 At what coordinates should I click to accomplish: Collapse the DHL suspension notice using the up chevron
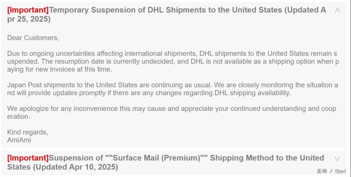337,10
